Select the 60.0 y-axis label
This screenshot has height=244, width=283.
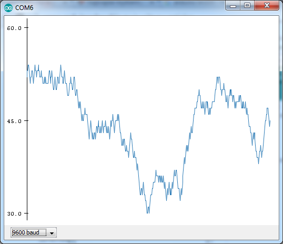[x=14, y=28]
